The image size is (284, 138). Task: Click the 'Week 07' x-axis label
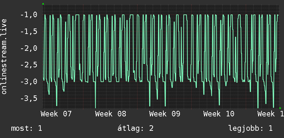[56, 114]
